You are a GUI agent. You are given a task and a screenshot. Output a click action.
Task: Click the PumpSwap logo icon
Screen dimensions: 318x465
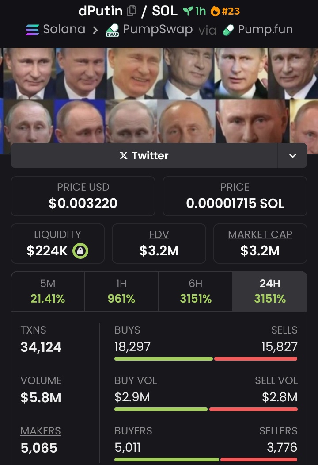click(x=113, y=30)
